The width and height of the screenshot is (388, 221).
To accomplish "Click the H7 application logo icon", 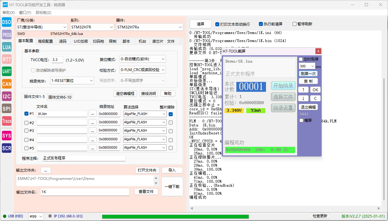I will [5, 5].
